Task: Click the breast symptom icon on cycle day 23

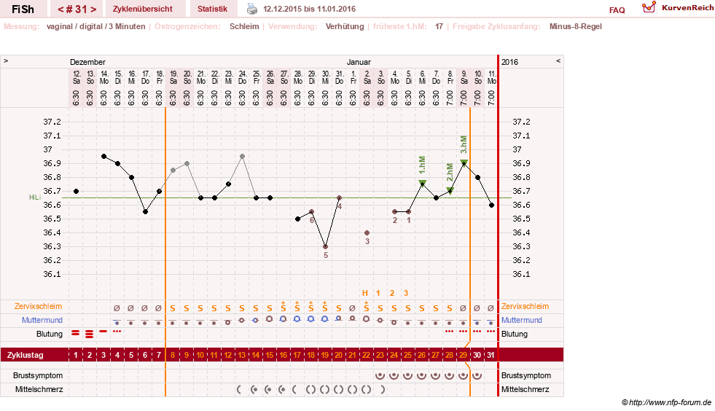Action: click(380, 376)
